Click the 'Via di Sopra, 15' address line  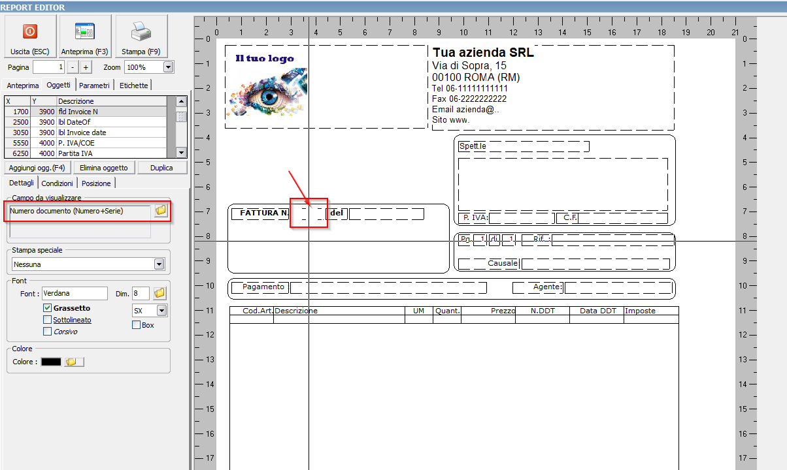(469, 66)
